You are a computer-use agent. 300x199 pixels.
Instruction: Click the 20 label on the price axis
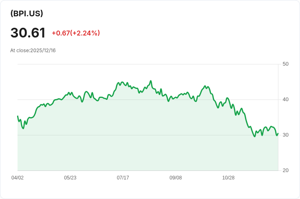tap(285, 170)
